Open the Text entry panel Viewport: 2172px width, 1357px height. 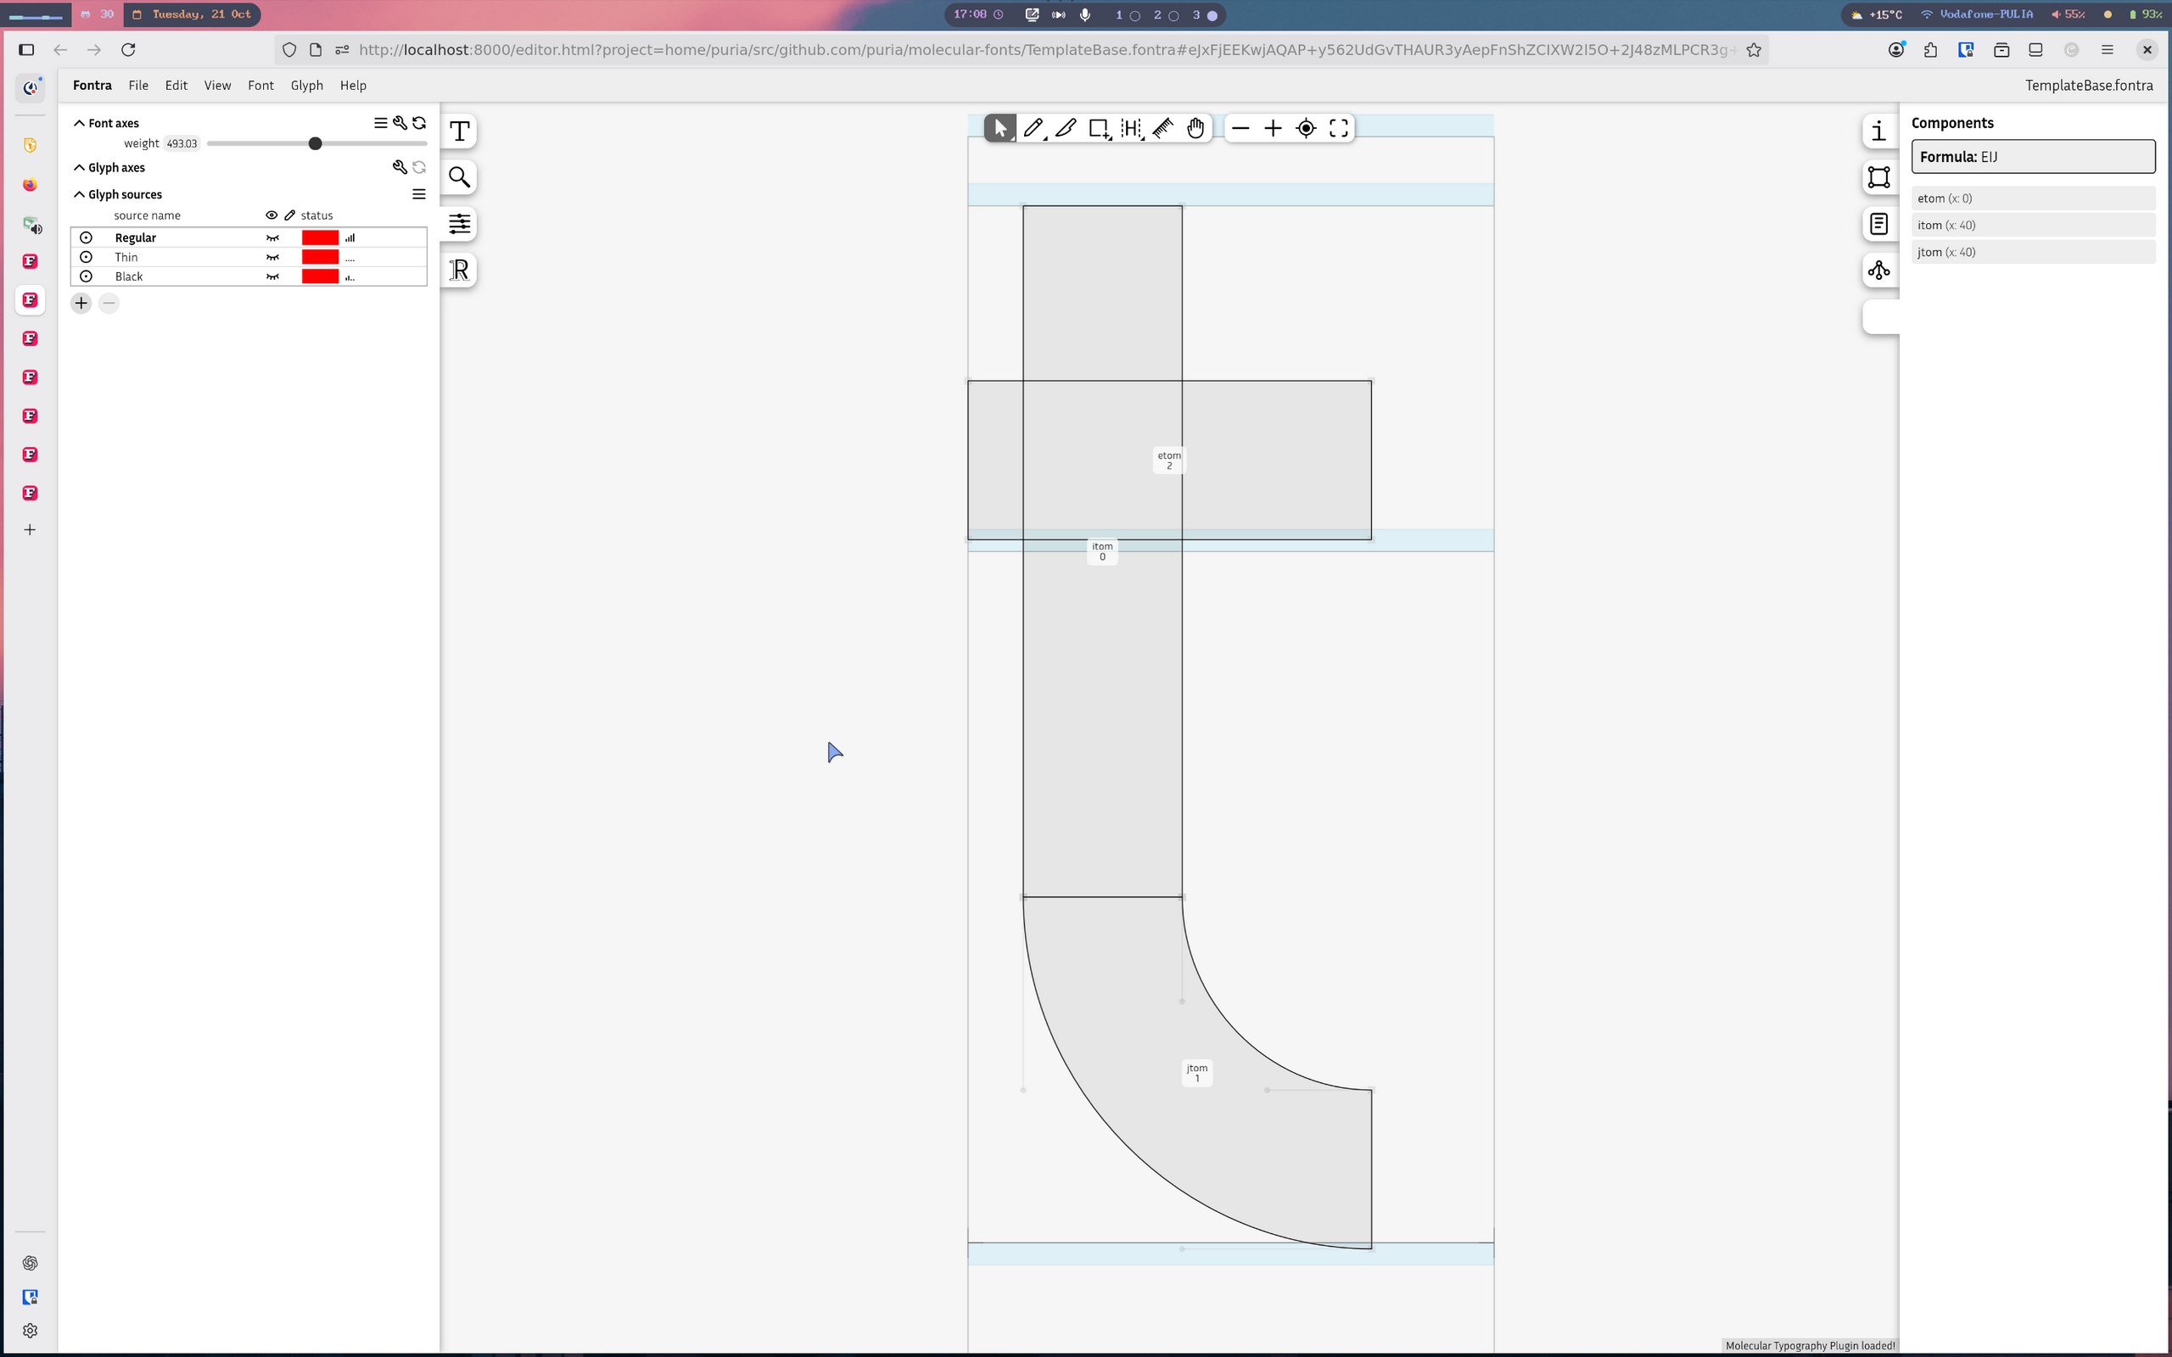click(460, 131)
